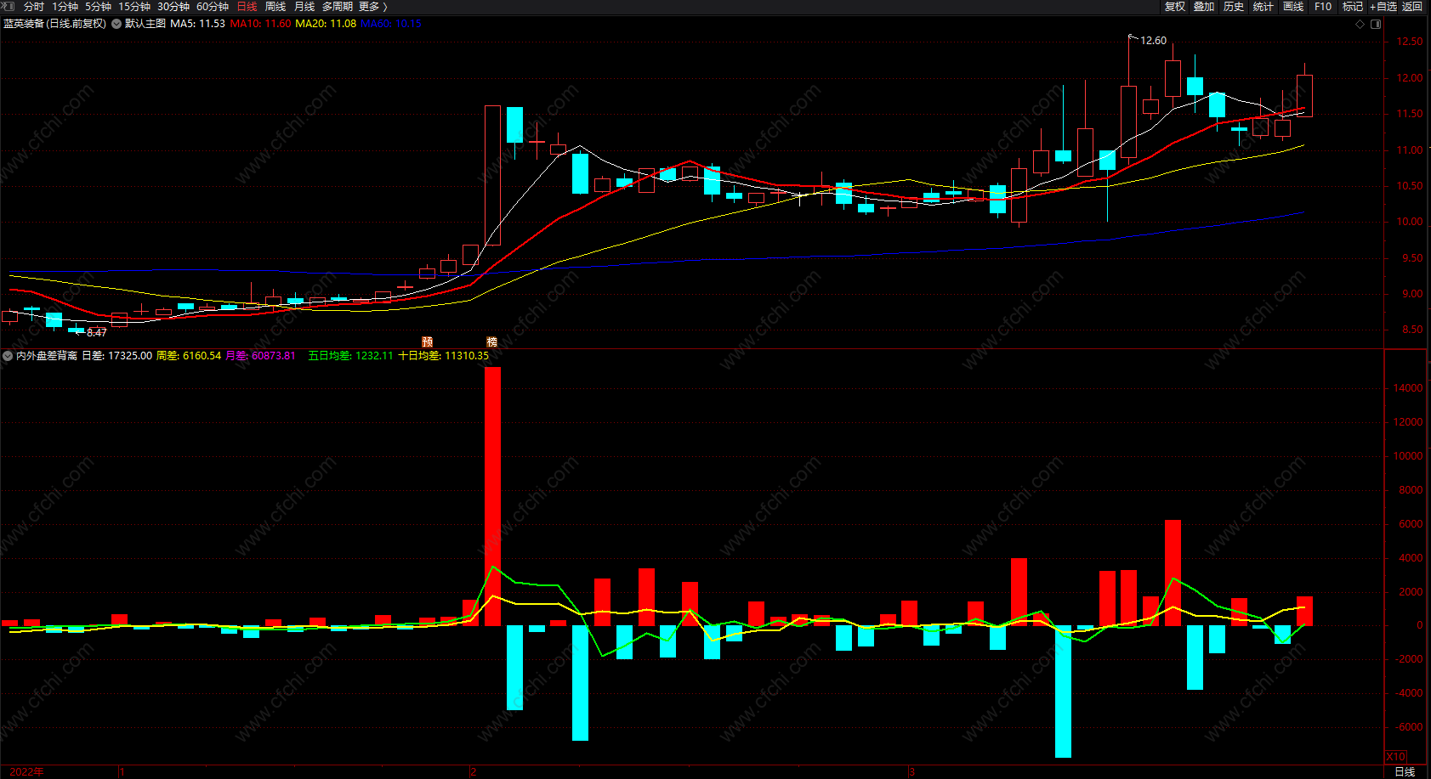This screenshot has height=779, width=1431.
Task: Select the 60分钟 period tab
Action: [x=213, y=7]
